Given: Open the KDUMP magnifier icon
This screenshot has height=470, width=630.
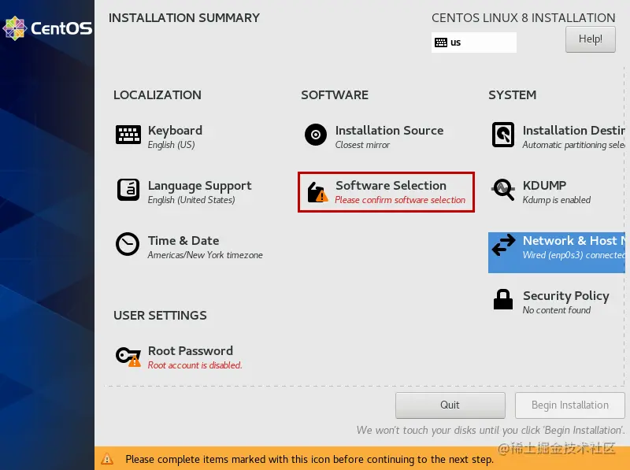Looking at the screenshot, I should click(503, 189).
